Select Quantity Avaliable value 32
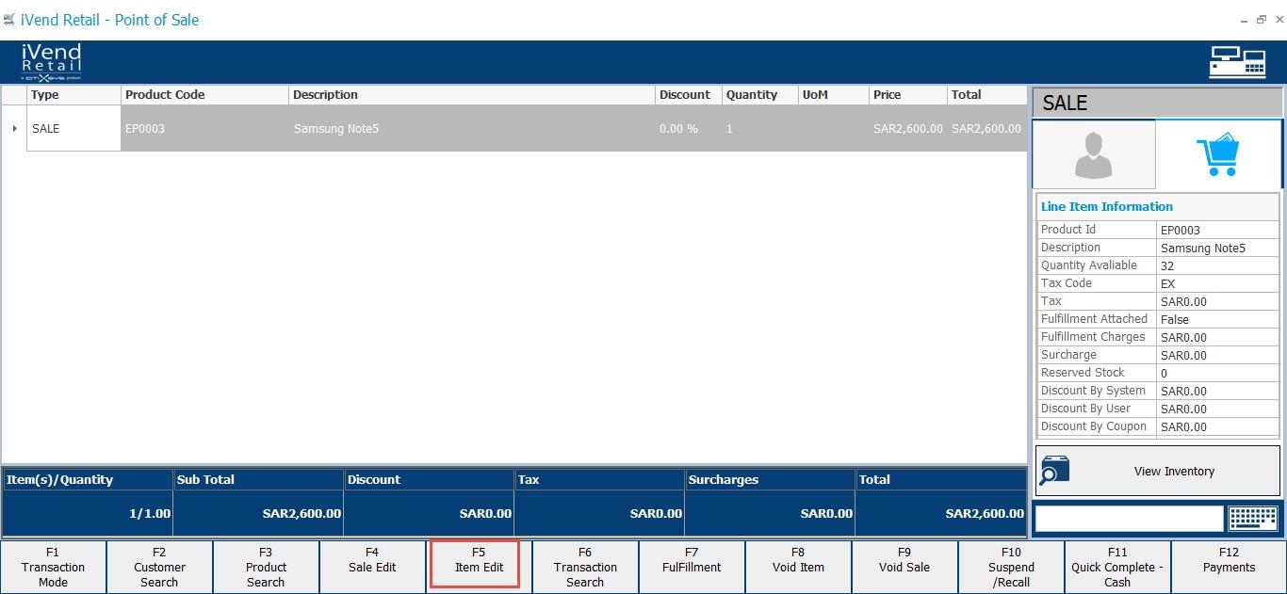 tap(1217, 265)
